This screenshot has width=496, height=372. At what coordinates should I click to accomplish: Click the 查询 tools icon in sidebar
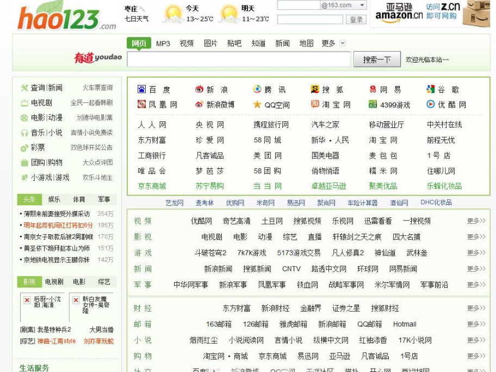24,88
